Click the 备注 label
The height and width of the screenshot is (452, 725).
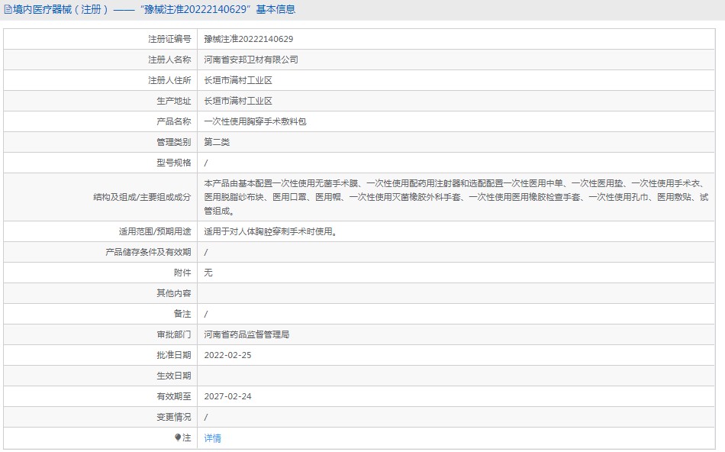pyautogui.click(x=182, y=314)
